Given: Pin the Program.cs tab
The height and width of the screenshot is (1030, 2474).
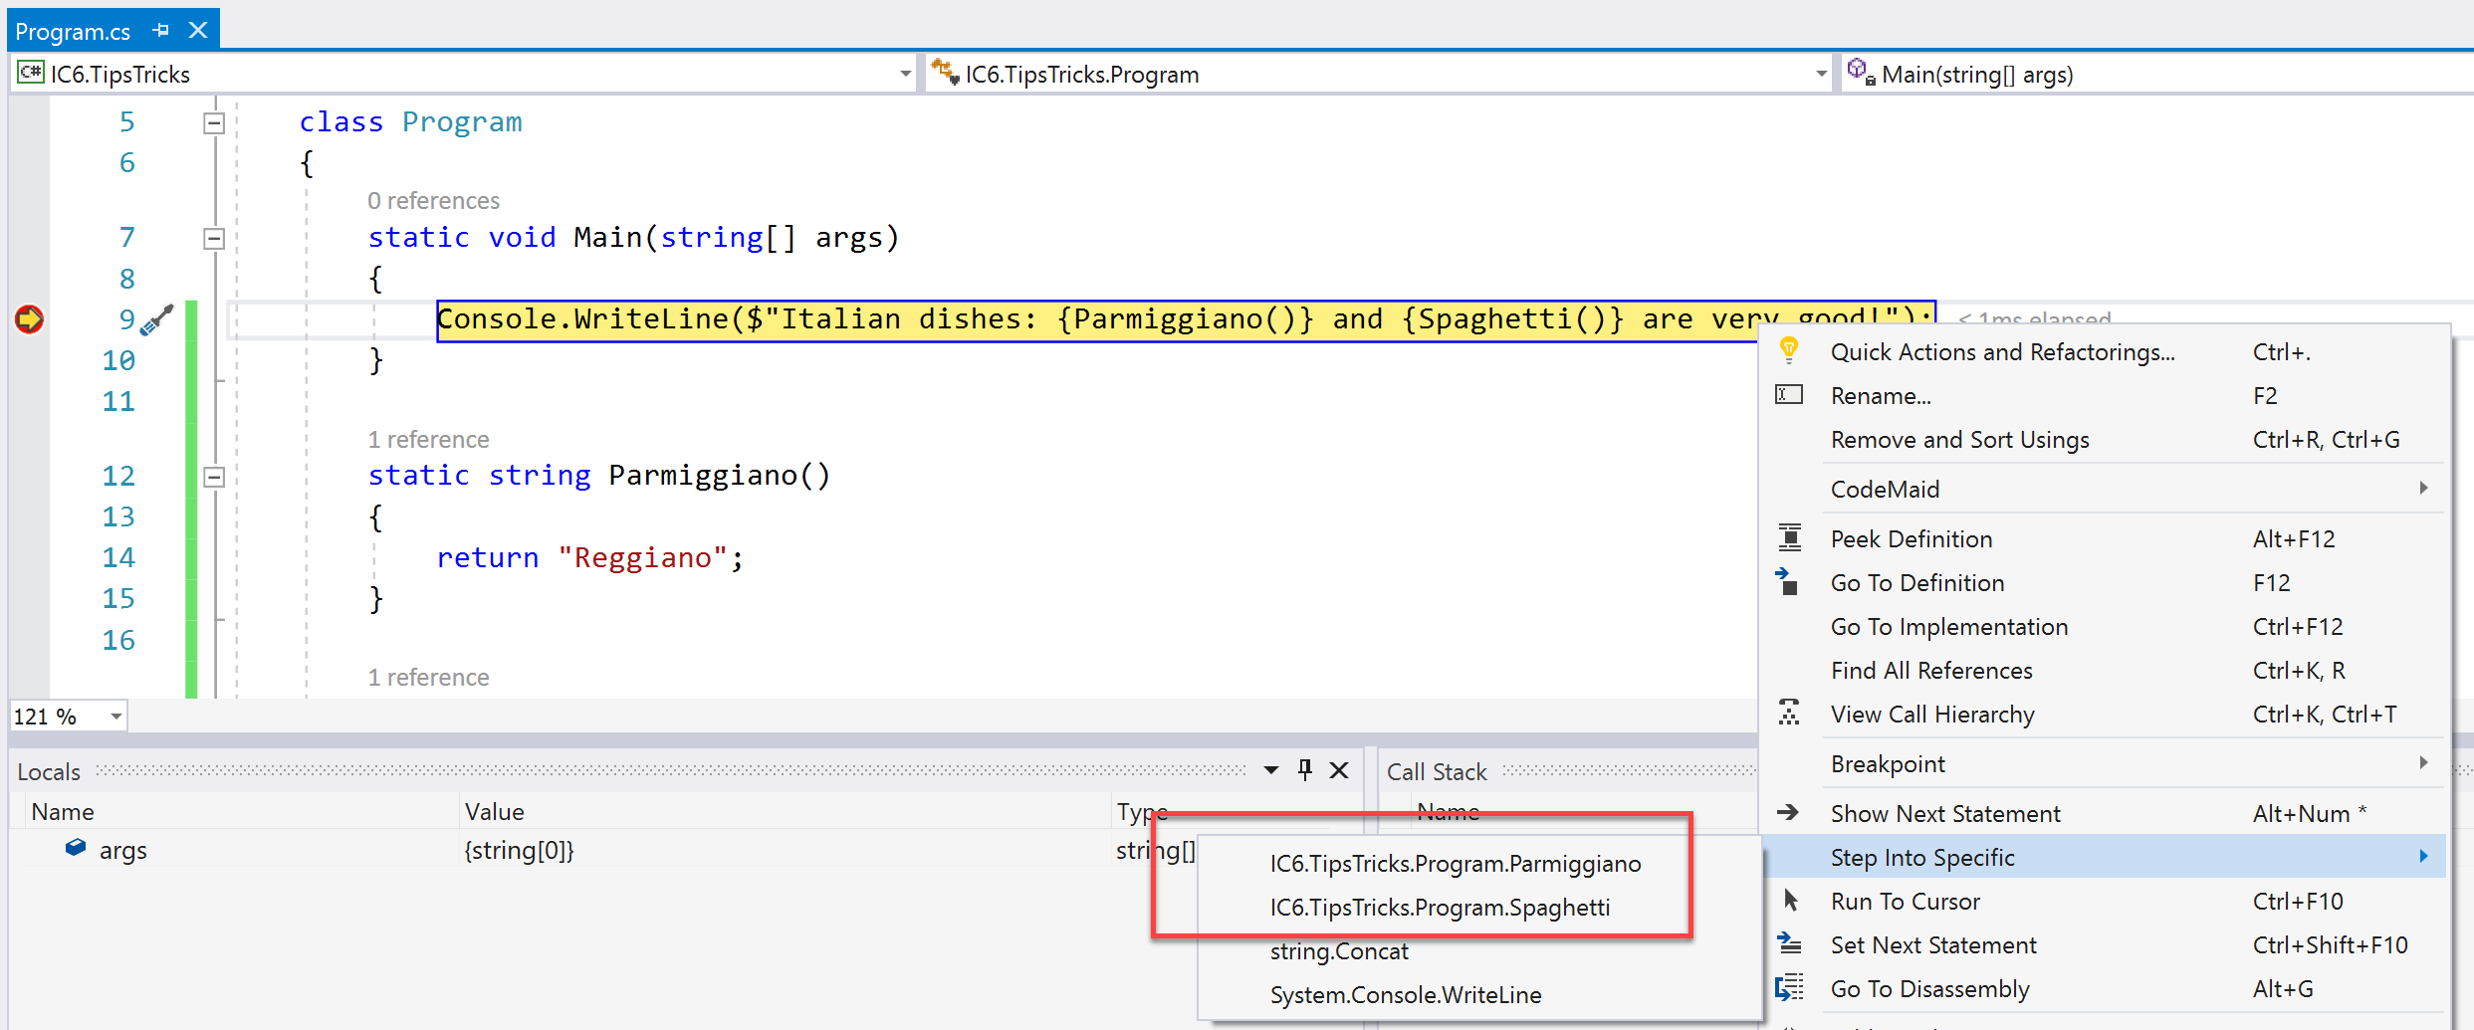Looking at the screenshot, I should [x=161, y=31].
